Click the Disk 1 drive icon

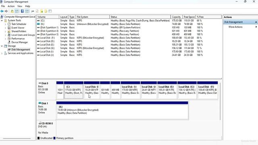coord(40,103)
